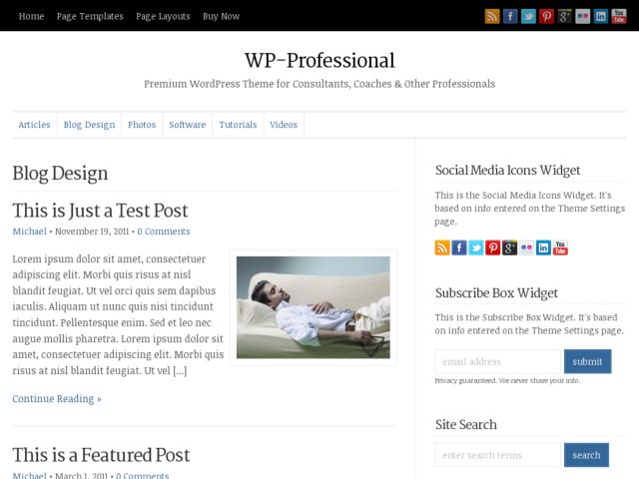Switch to the Tutorials category tab

point(238,125)
